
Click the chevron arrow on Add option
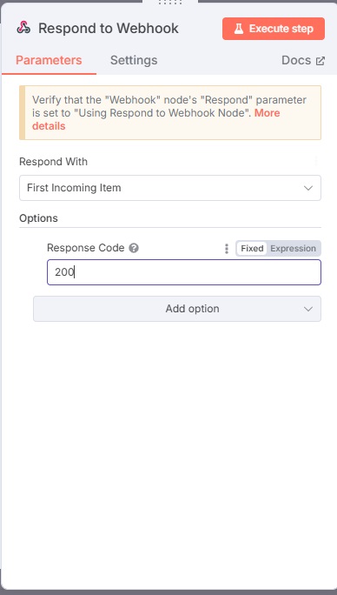(308, 309)
